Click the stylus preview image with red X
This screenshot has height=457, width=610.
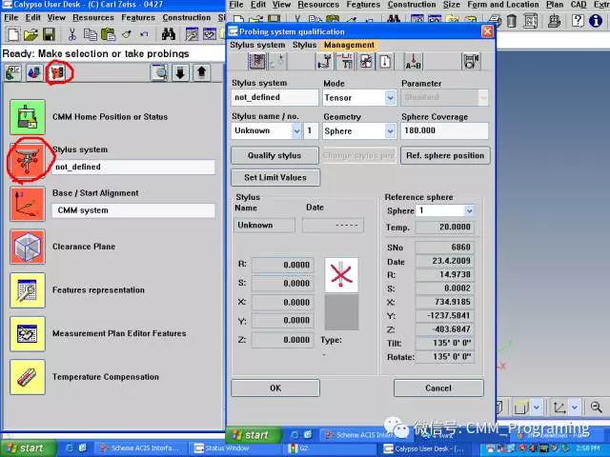coord(341,275)
